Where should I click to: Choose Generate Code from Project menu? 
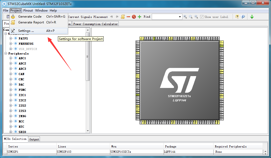click(x=39, y=17)
